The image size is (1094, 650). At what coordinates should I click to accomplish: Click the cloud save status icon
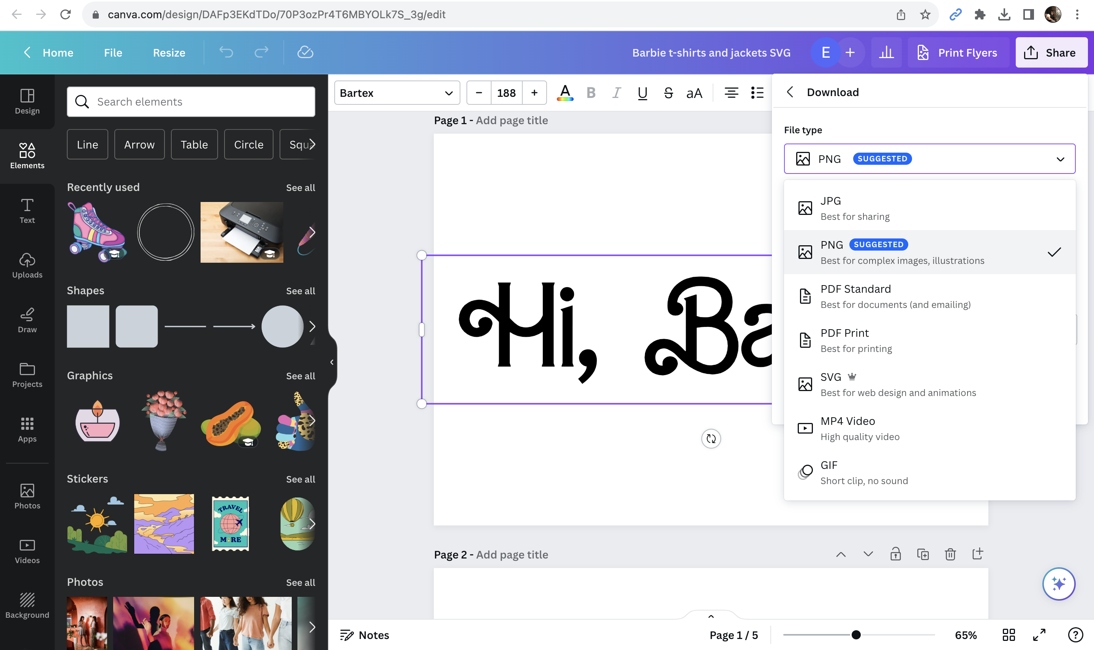point(305,52)
